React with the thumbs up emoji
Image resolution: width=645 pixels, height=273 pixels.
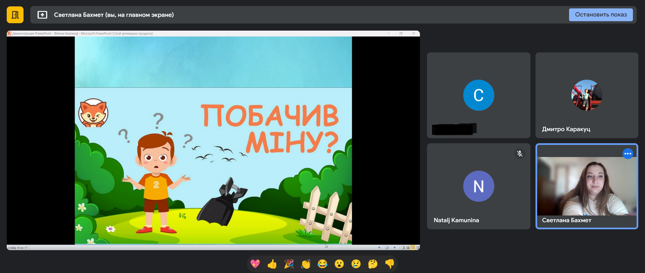[x=272, y=264]
